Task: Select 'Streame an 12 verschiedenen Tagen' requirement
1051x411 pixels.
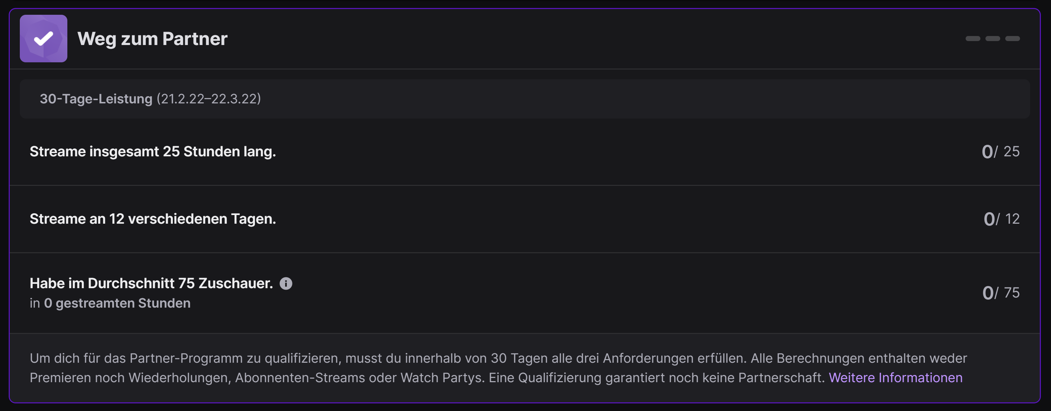Action: (x=153, y=219)
